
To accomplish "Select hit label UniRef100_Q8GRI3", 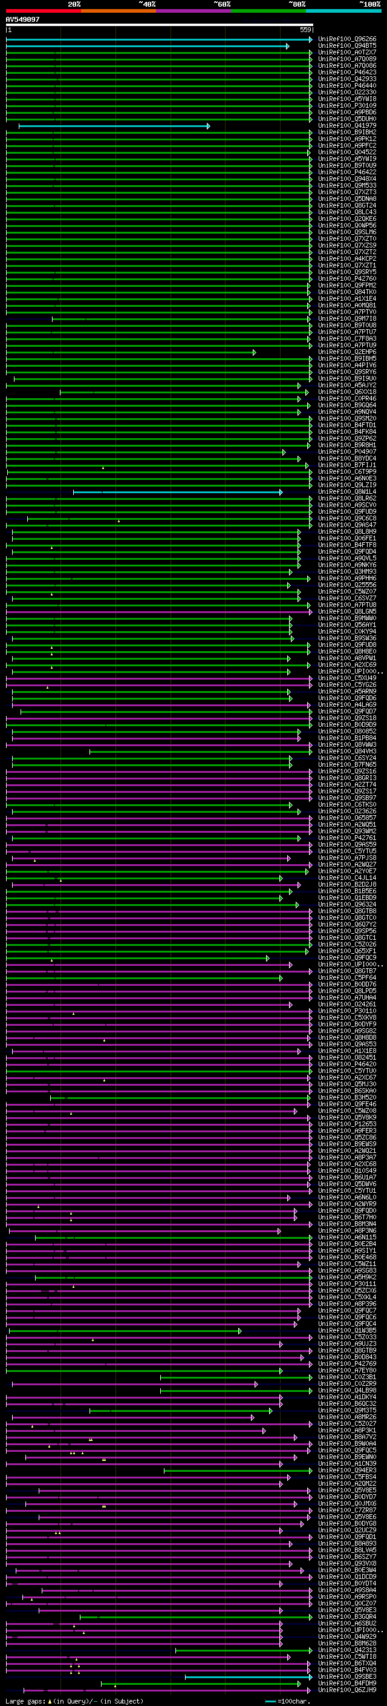I will (346, 778).
